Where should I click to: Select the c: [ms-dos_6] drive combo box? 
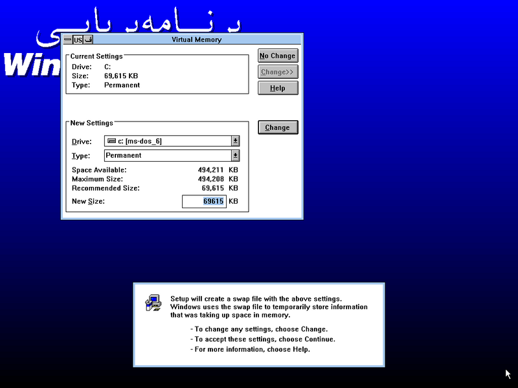172,141
